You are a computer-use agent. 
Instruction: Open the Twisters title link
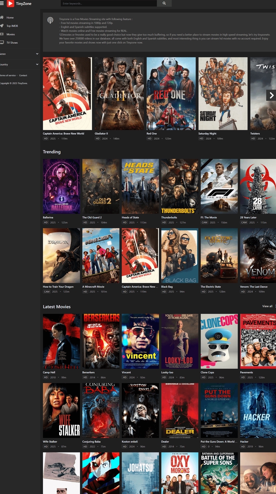point(255,133)
